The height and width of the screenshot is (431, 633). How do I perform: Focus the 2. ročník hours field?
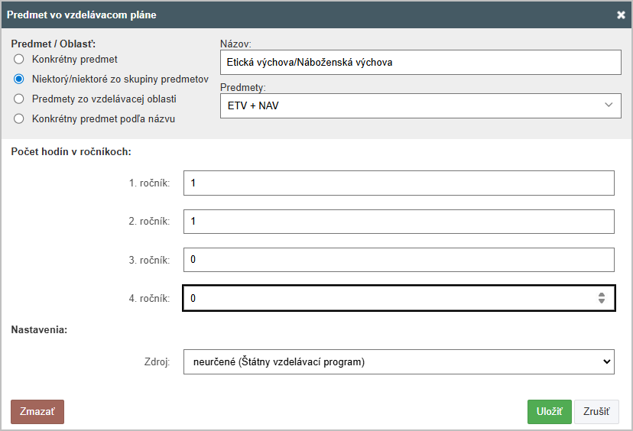[x=399, y=221]
